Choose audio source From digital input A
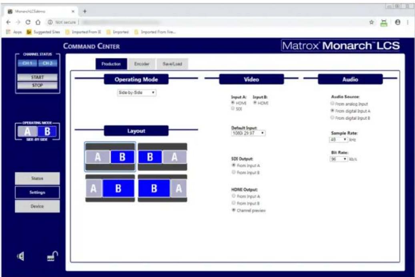Screen dimensions: 415x277 332,110
